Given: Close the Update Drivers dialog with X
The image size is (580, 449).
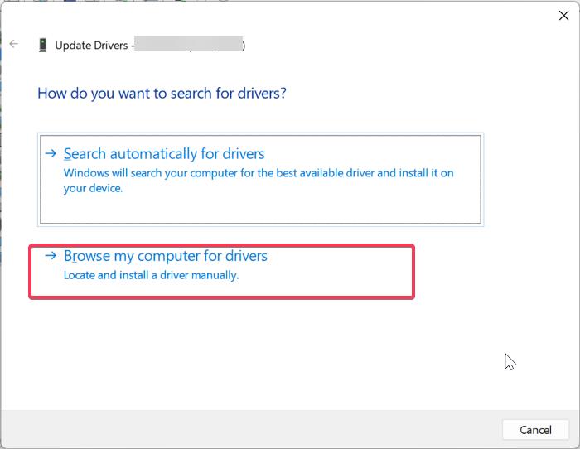Looking at the screenshot, I should point(564,14).
